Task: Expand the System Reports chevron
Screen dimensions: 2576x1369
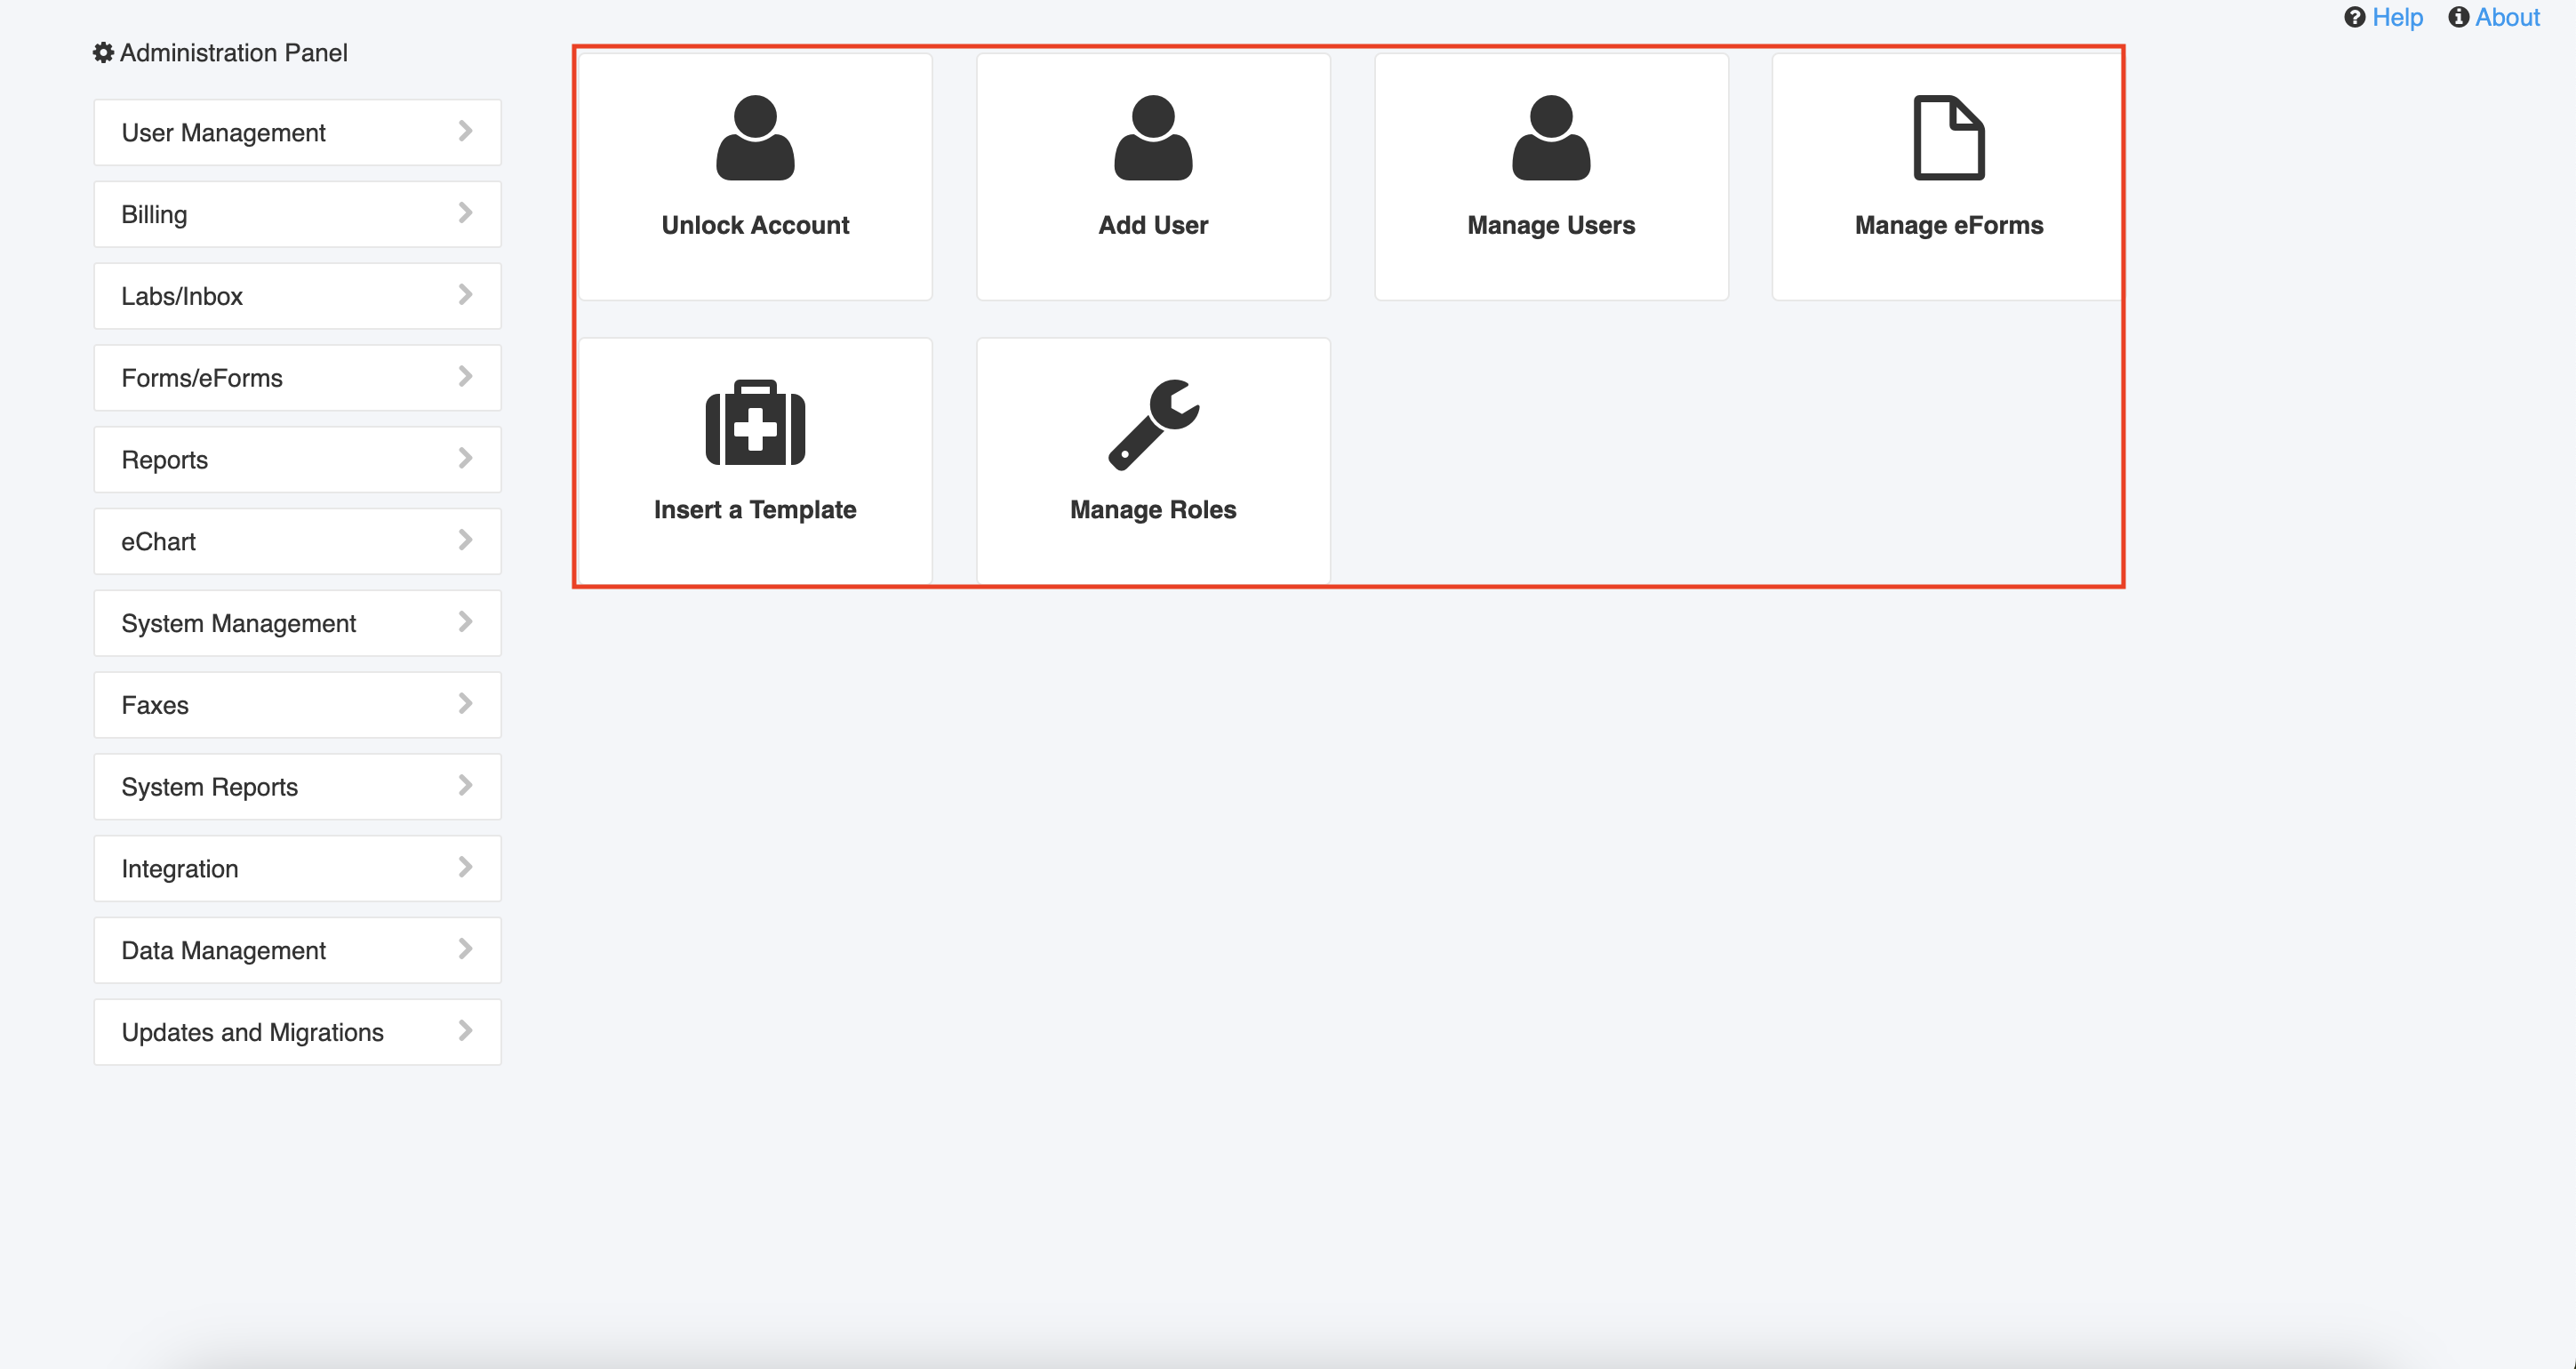Action: pyautogui.click(x=465, y=785)
